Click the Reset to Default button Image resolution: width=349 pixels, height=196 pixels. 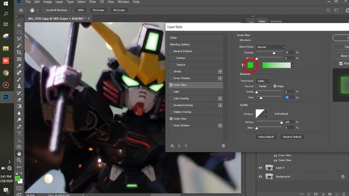pos(292,137)
